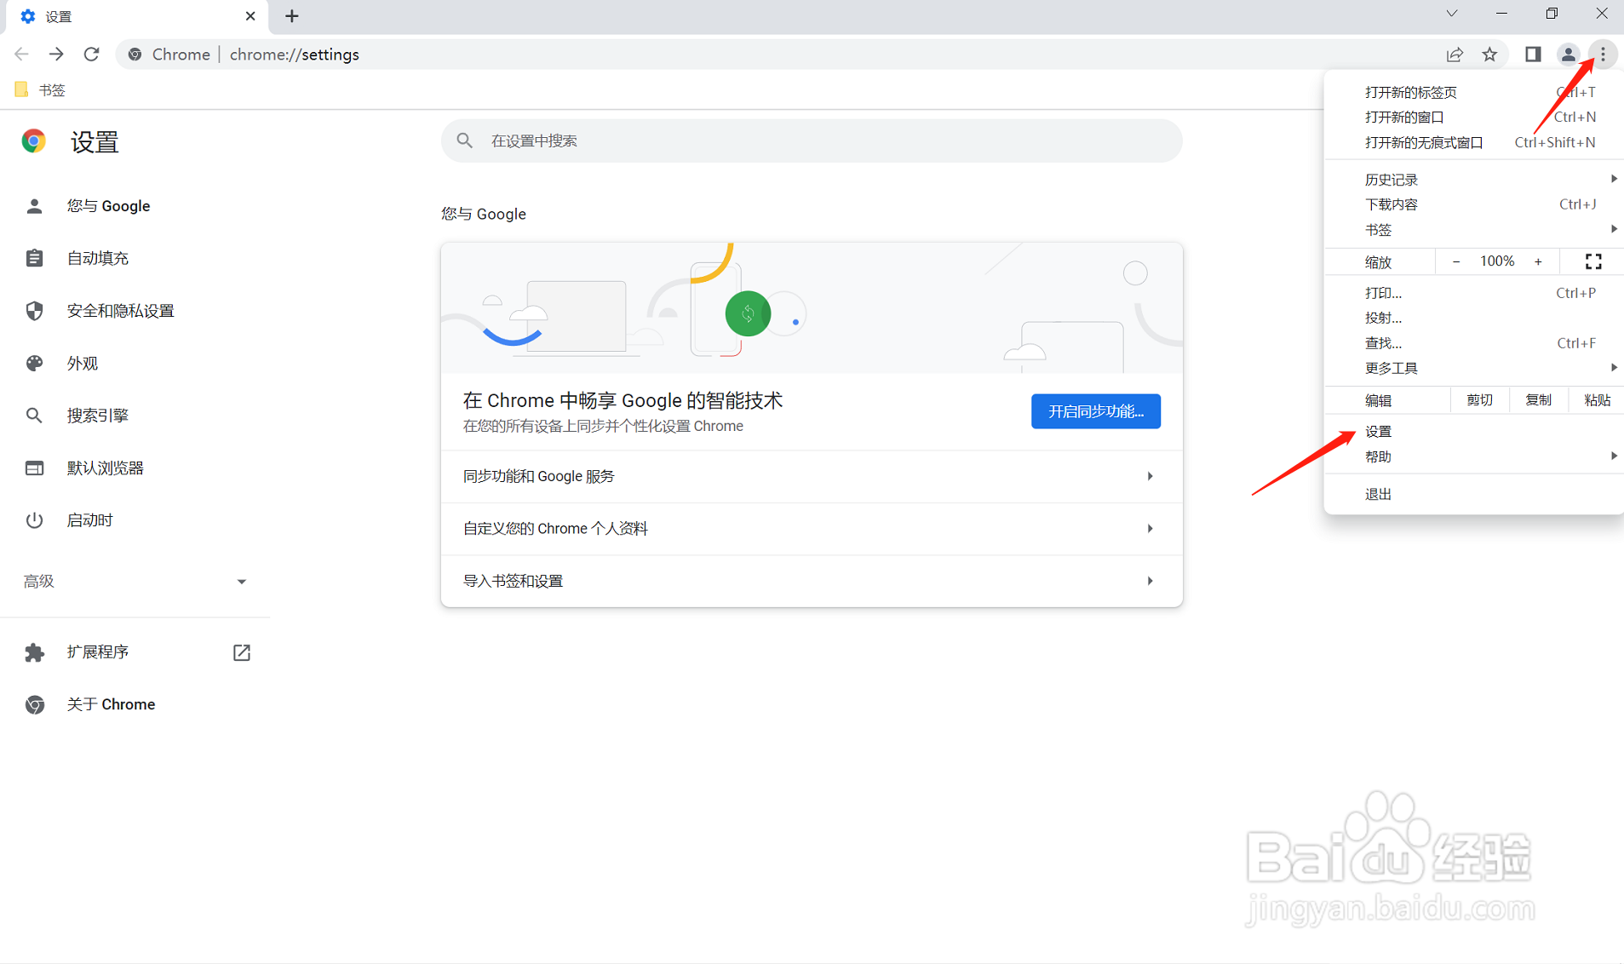Click the external link icon beside 扩展程序
Image resolution: width=1624 pixels, height=964 pixels.
pos(242,652)
